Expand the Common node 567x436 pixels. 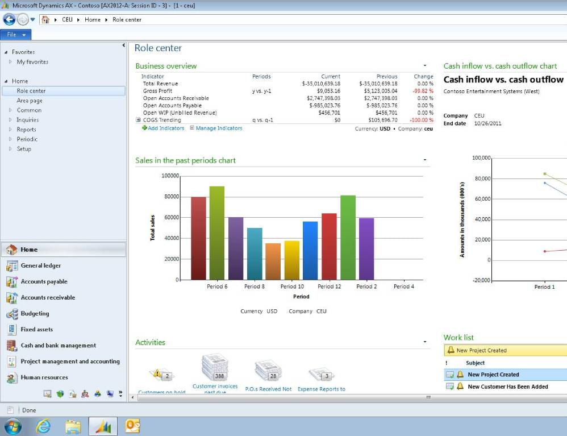[x=10, y=110]
